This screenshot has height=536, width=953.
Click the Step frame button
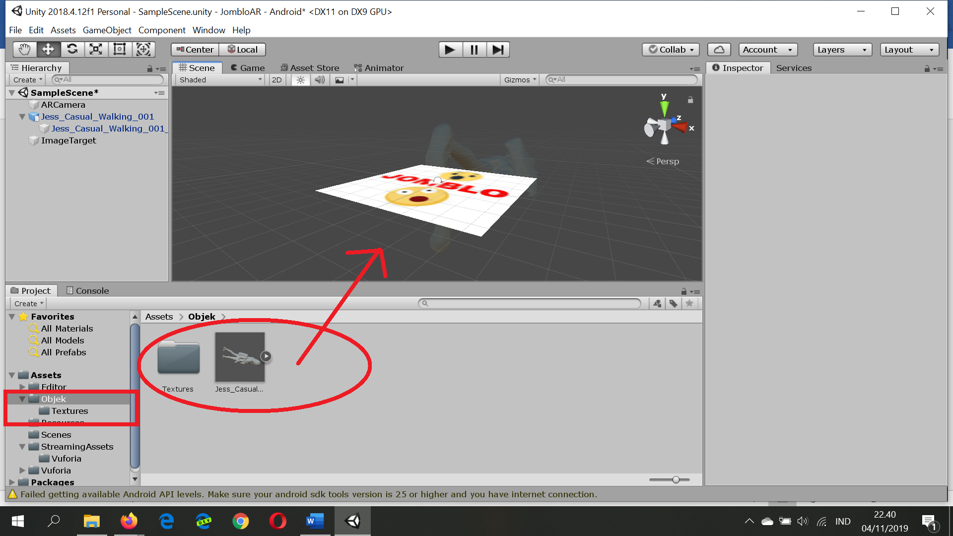tap(498, 50)
